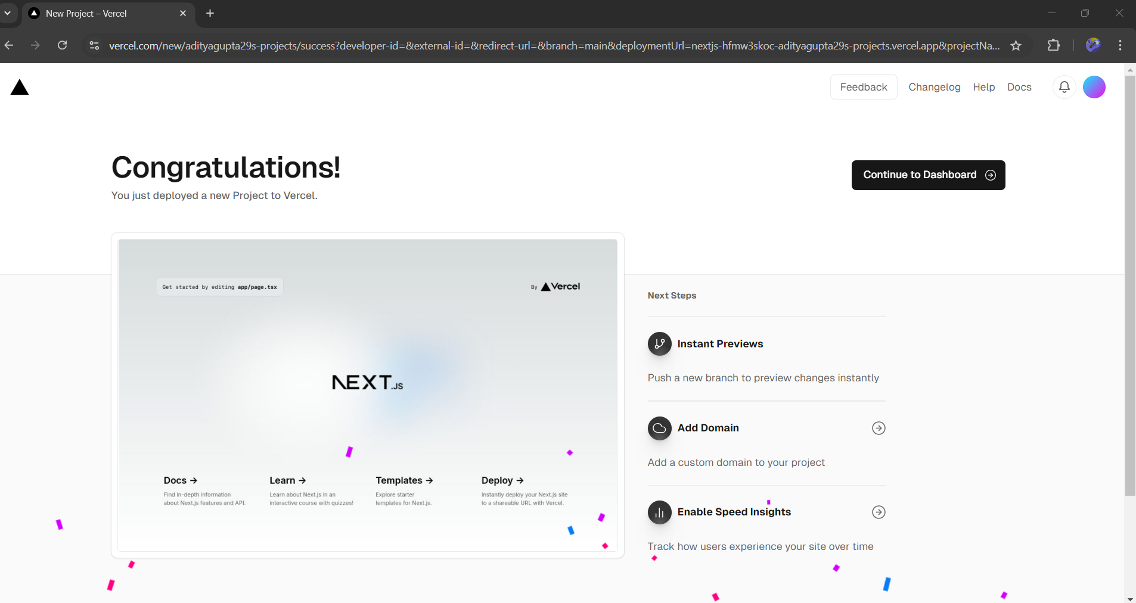The image size is (1136, 603).
Task: Reload the page
Action: pyautogui.click(x=62, y=45)
